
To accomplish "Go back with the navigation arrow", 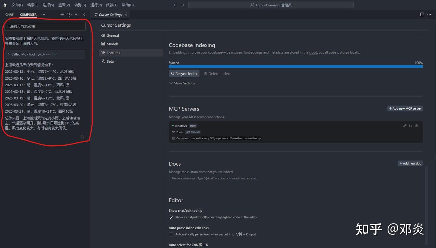I will coord(175,5).
